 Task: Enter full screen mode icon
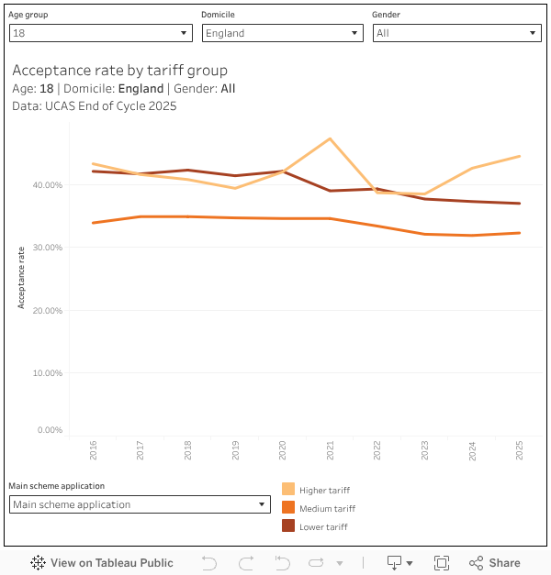[x=442, y=563]
